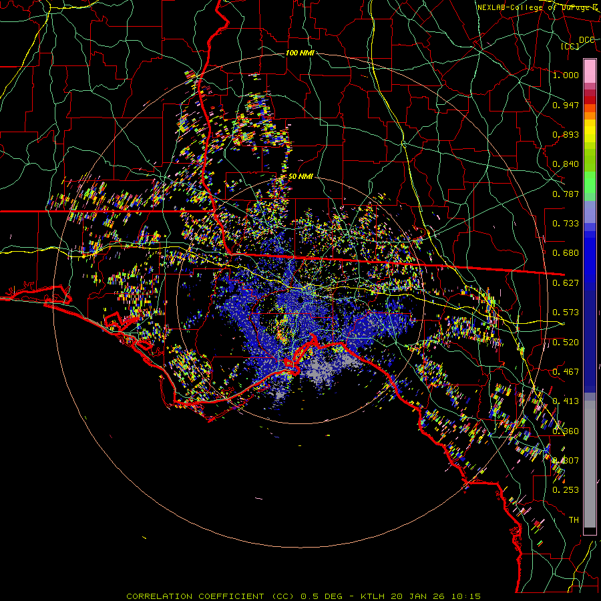Click the 0.573 legend value
Screen dimensions: 601x601
pyautogui.click(x=566, y=313)
